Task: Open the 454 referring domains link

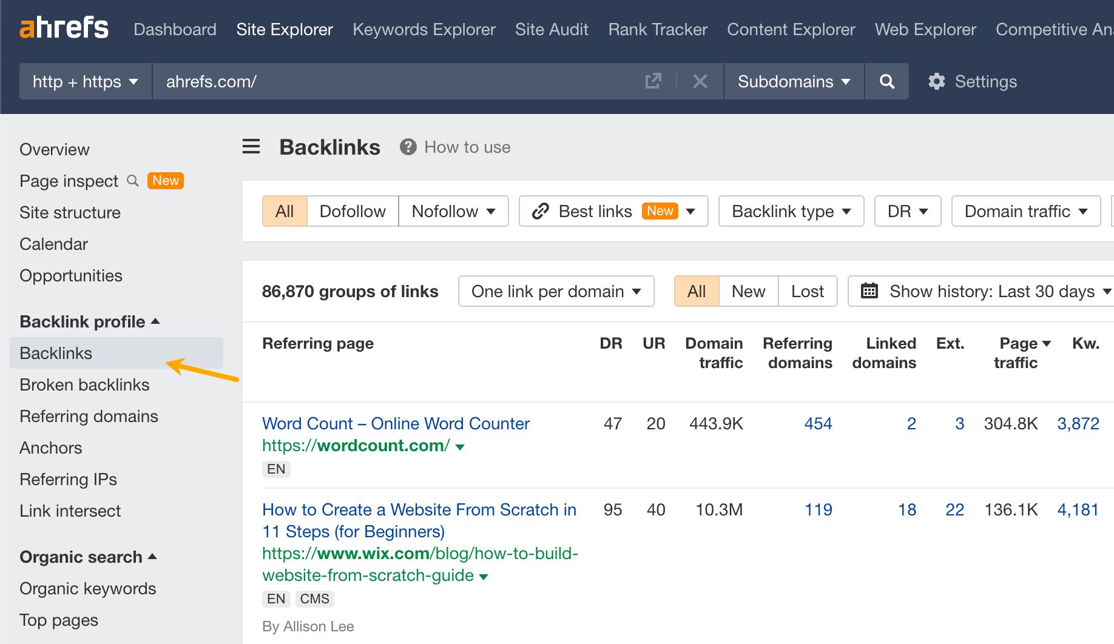Action: coord(818,424)
